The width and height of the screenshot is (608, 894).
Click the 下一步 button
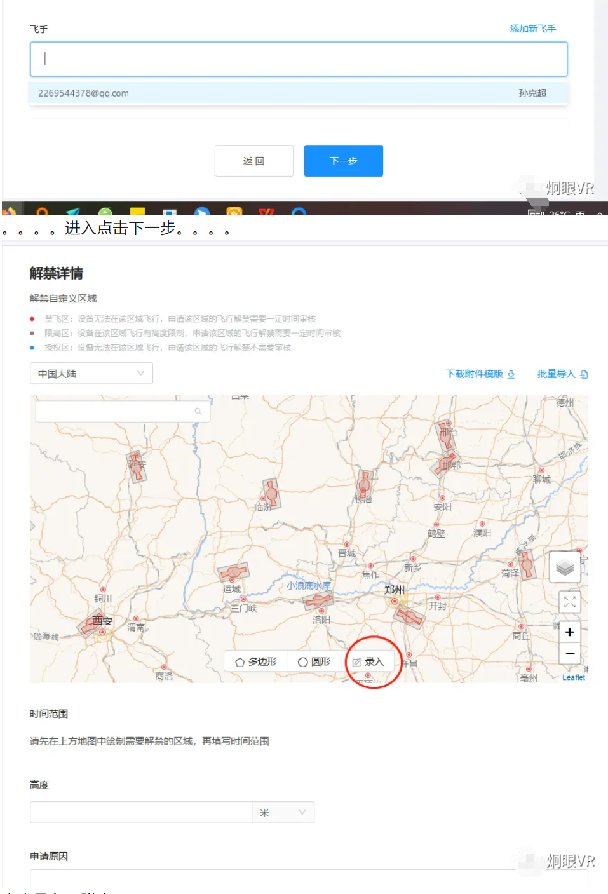[x=343, y=161]
